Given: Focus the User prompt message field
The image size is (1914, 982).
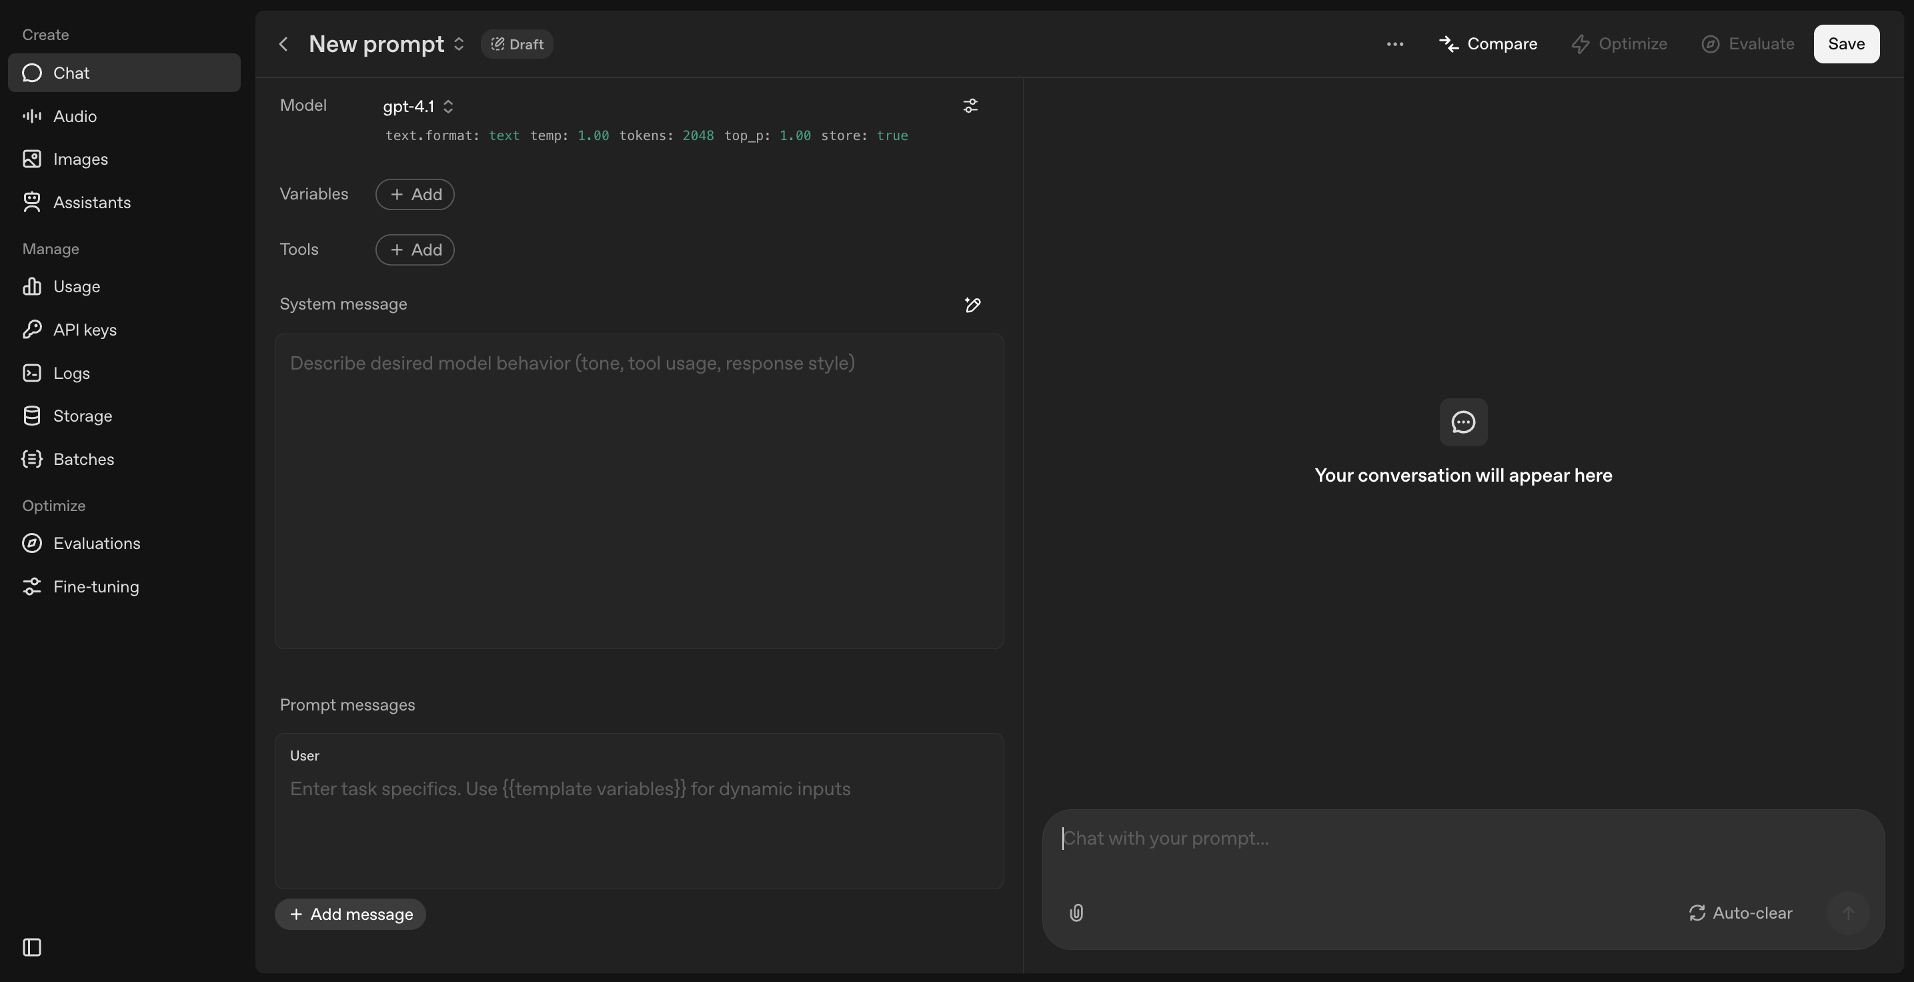Looking at the screenshot, I should [639, 811].
